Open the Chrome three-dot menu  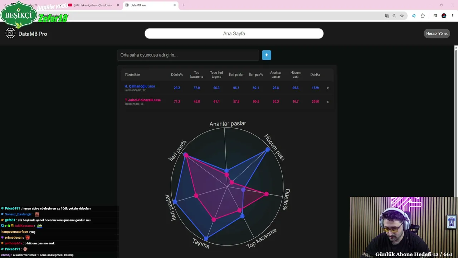453,16
